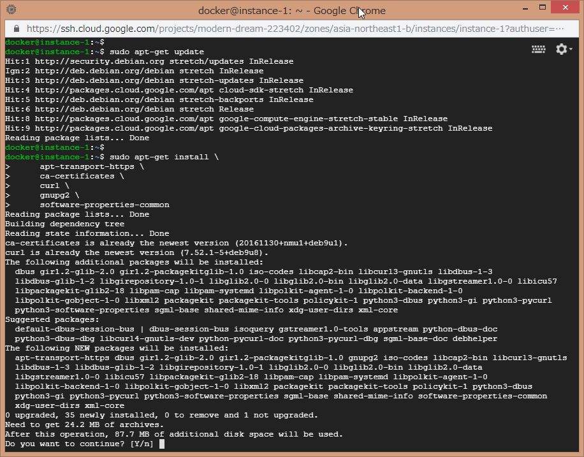584x457 pixels.
Task: Minimize the Chrome SSH window
Action: pyautogui.click(x=525, y=8)
